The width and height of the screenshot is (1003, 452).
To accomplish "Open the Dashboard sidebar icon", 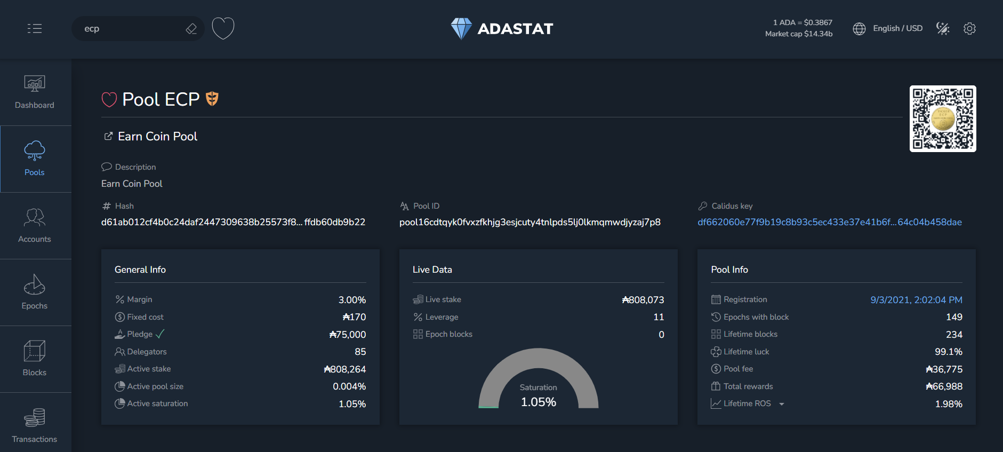I will [x=35, y=92].
